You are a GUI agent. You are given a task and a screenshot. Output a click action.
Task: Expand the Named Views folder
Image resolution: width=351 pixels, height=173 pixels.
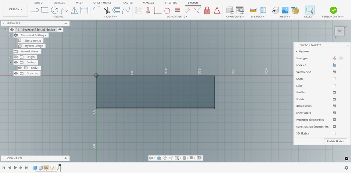click(10, 52)
